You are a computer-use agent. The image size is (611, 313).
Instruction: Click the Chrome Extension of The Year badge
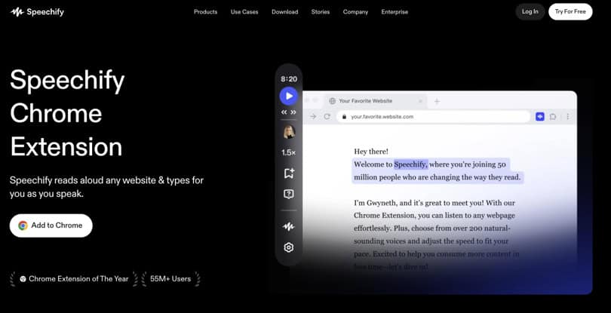click(x=74, y=279)
